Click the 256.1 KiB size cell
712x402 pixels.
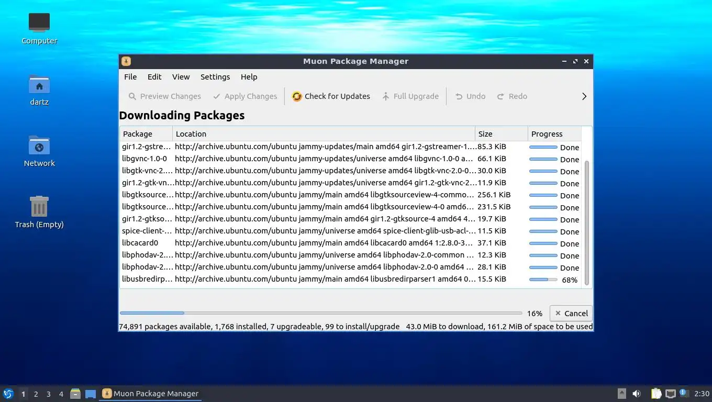click(494, 195)
